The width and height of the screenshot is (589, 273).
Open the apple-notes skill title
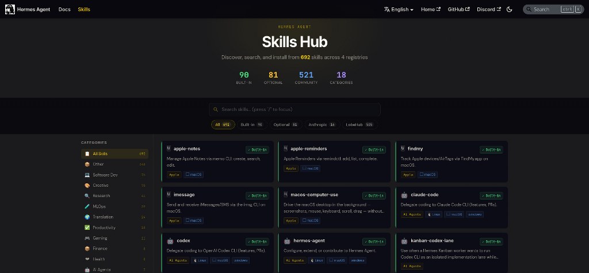coord(187,149)
